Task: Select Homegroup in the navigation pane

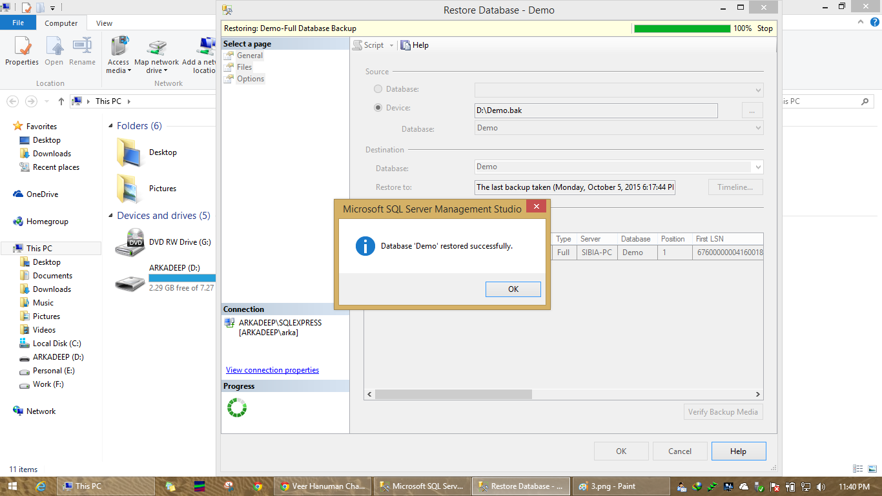Action: (41, 222)
